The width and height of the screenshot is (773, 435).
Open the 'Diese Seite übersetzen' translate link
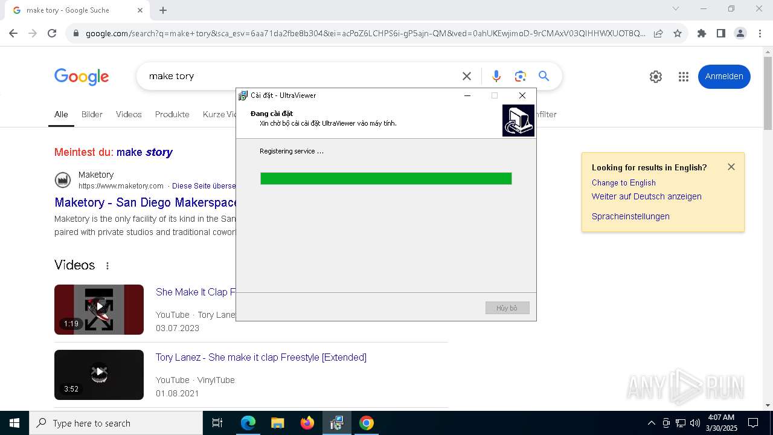(x=204, y=185)
